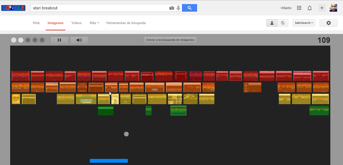Image resolution: width=343 pixels, height=165 pixels.
Task: Open Herramientas de búsqueda
Action: 126,23
